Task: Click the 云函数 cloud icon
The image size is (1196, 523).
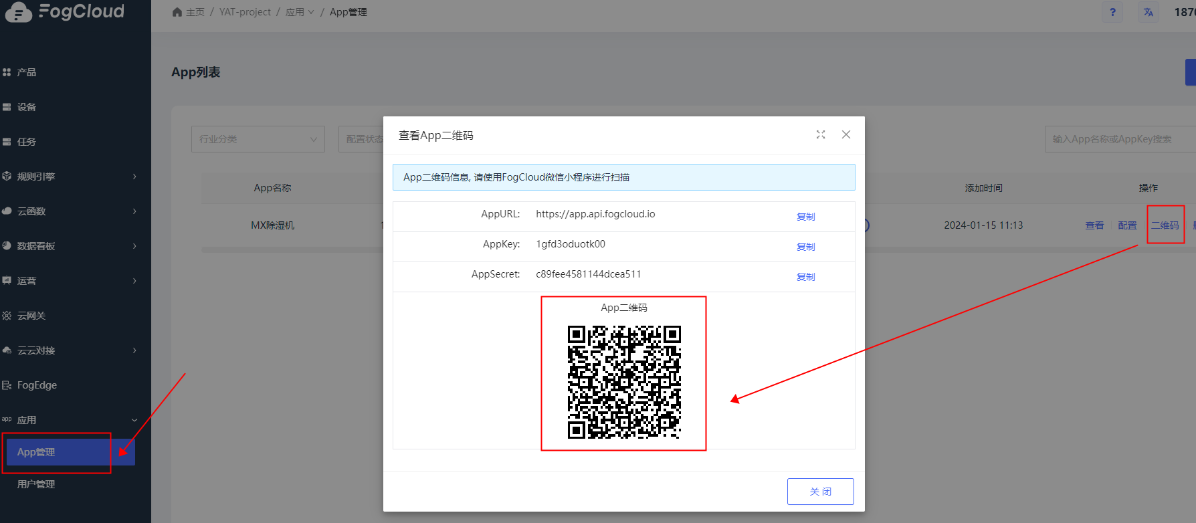Action: pos(7,211)
